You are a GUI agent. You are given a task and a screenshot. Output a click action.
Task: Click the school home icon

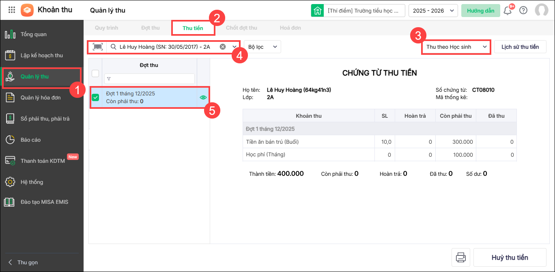pyautogui.click(x=317, y=11)
